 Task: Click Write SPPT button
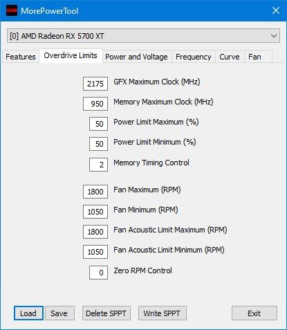[162, 313]
